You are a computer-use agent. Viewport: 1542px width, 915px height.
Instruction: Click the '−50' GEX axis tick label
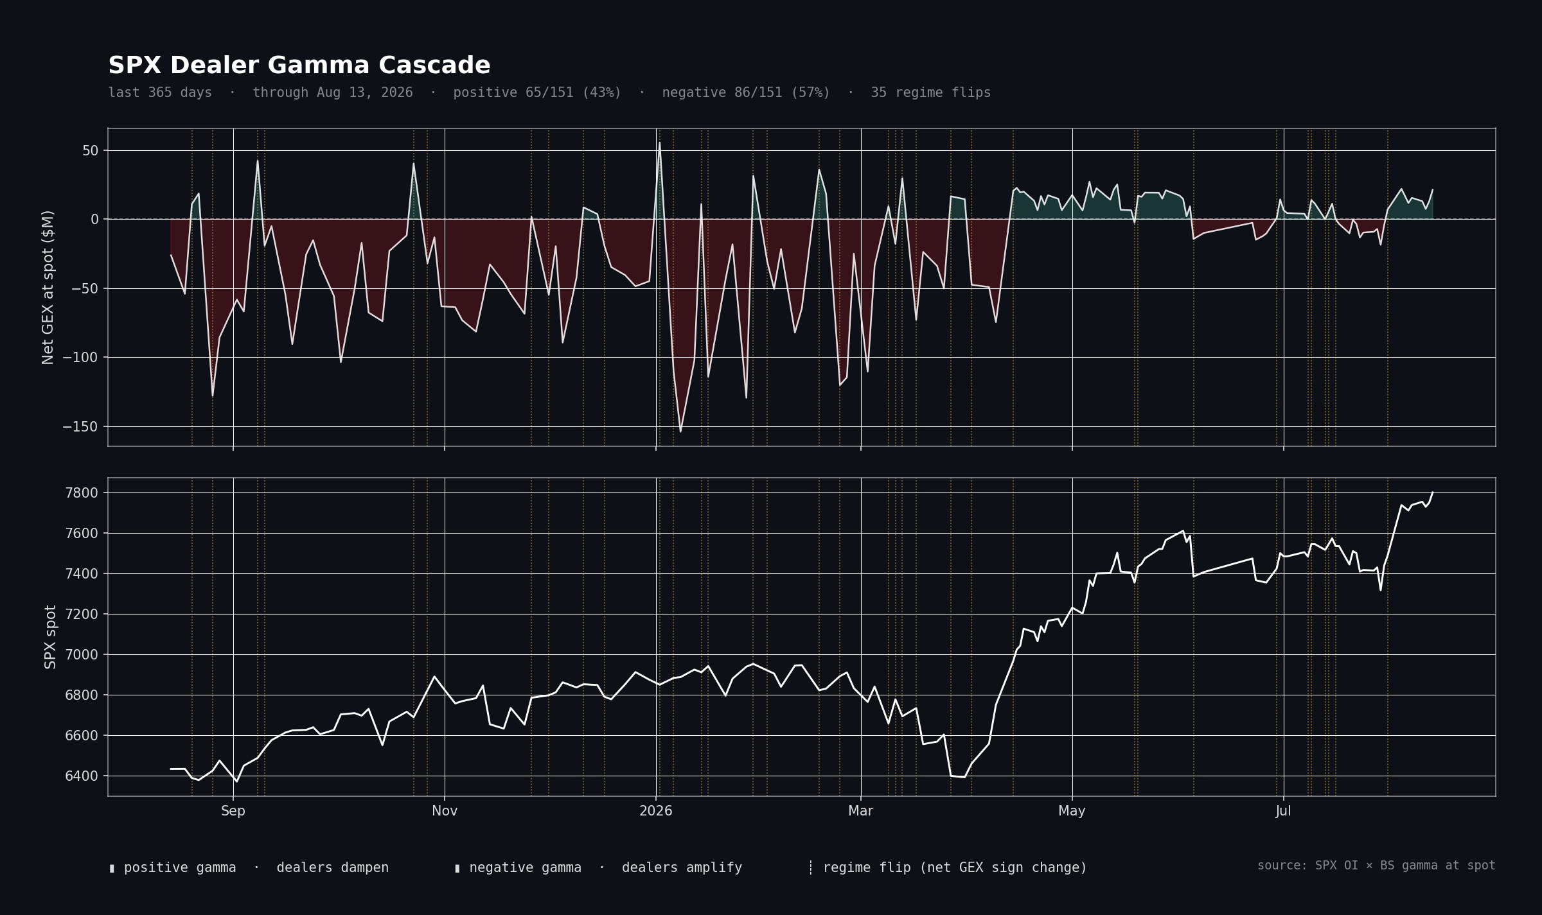pos(85,289)
